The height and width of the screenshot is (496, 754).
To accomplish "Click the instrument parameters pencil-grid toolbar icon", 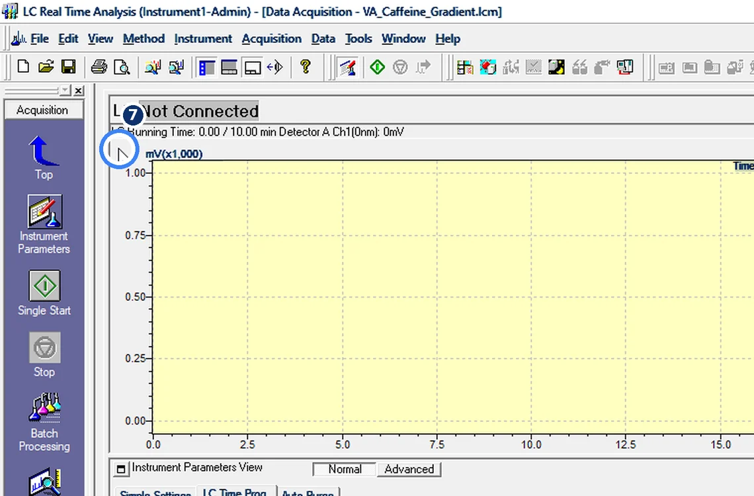I will point(348,67).
